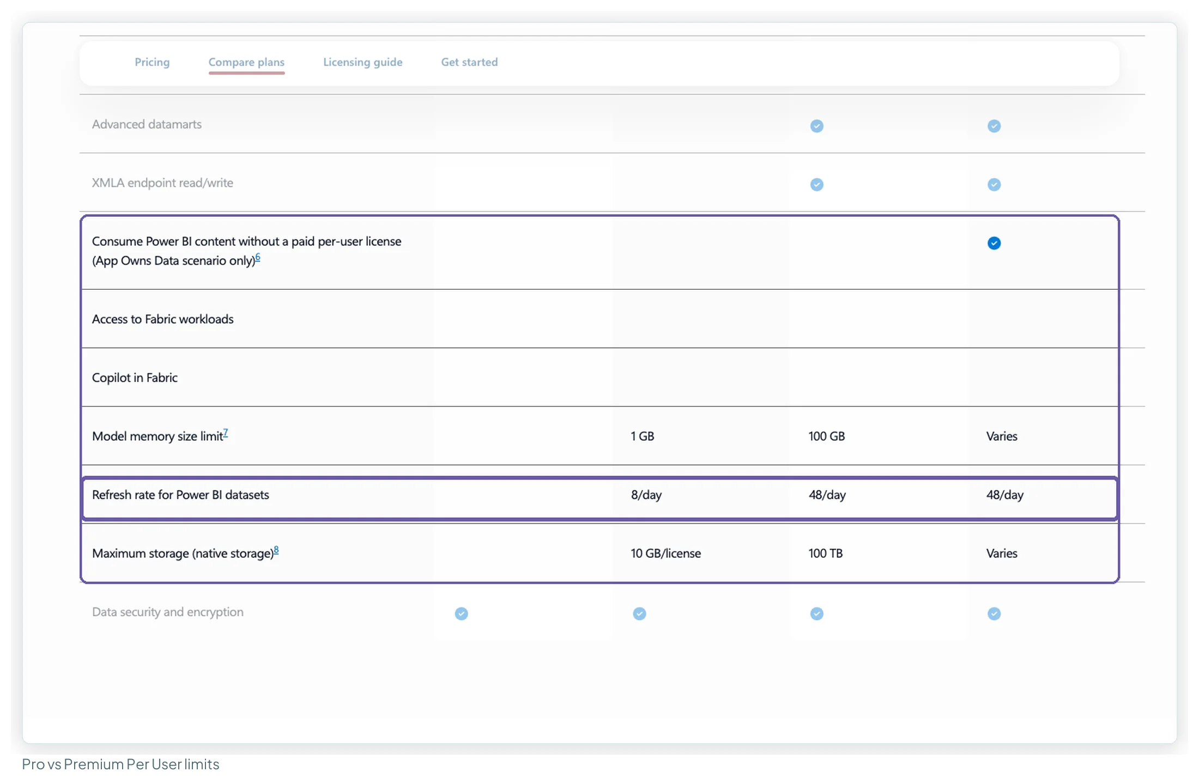
Task: Switch to the Licensing guide tab
Action: 362,62
